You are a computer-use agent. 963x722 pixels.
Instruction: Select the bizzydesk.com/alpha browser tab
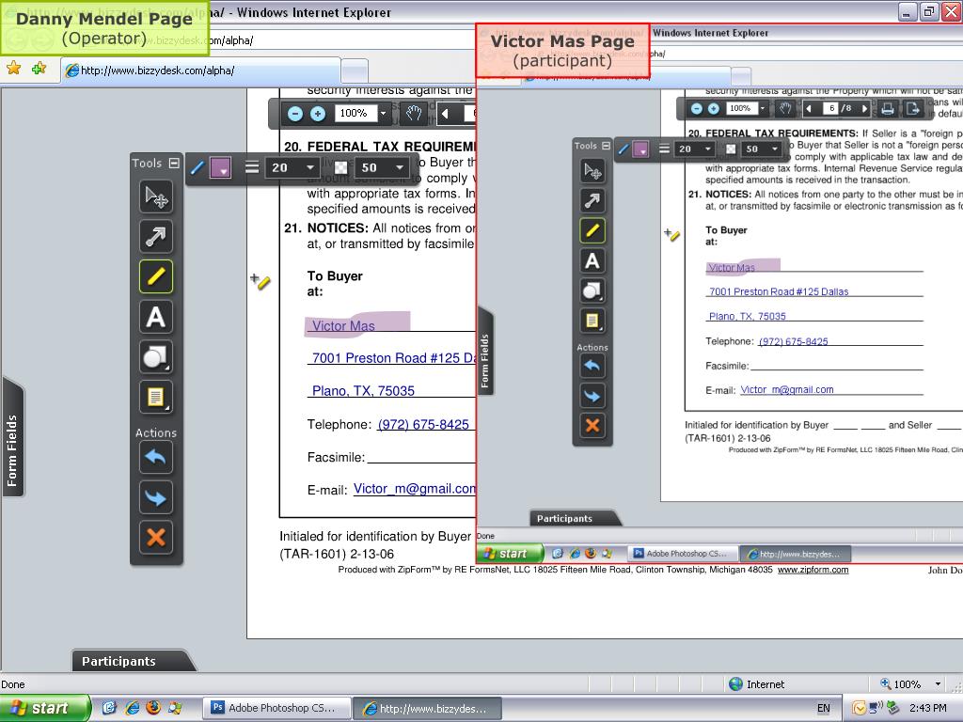coord(201,71)
